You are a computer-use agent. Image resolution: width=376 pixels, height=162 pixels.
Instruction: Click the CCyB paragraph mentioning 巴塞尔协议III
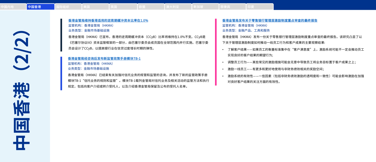click(138, 43)
